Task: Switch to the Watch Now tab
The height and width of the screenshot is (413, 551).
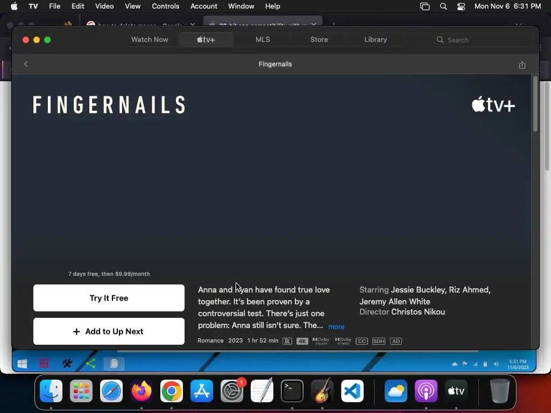Action: (150, 40)
